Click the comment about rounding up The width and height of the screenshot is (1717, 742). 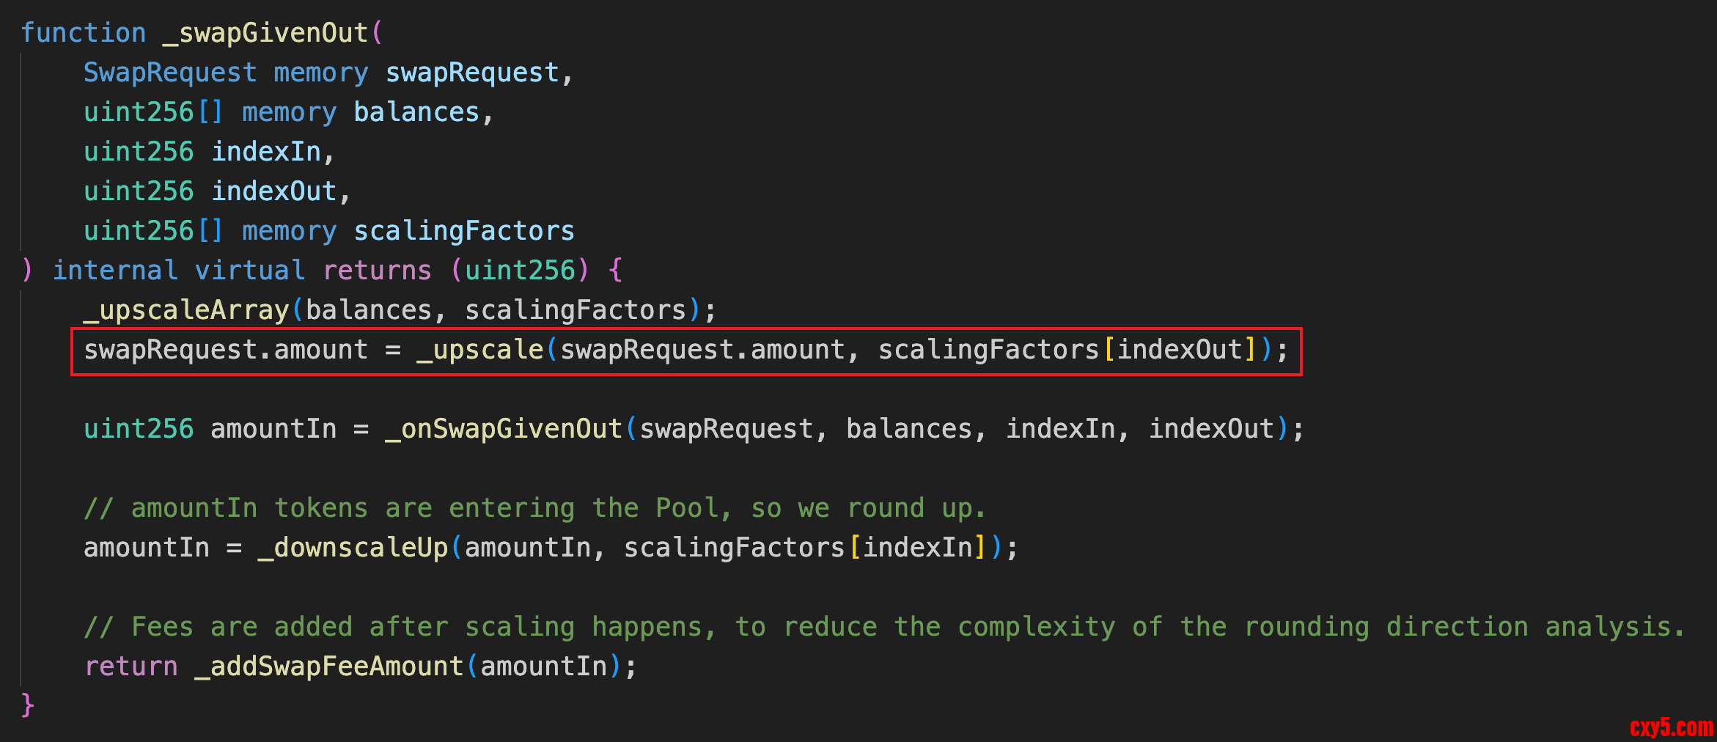click(x=535, y=508)
